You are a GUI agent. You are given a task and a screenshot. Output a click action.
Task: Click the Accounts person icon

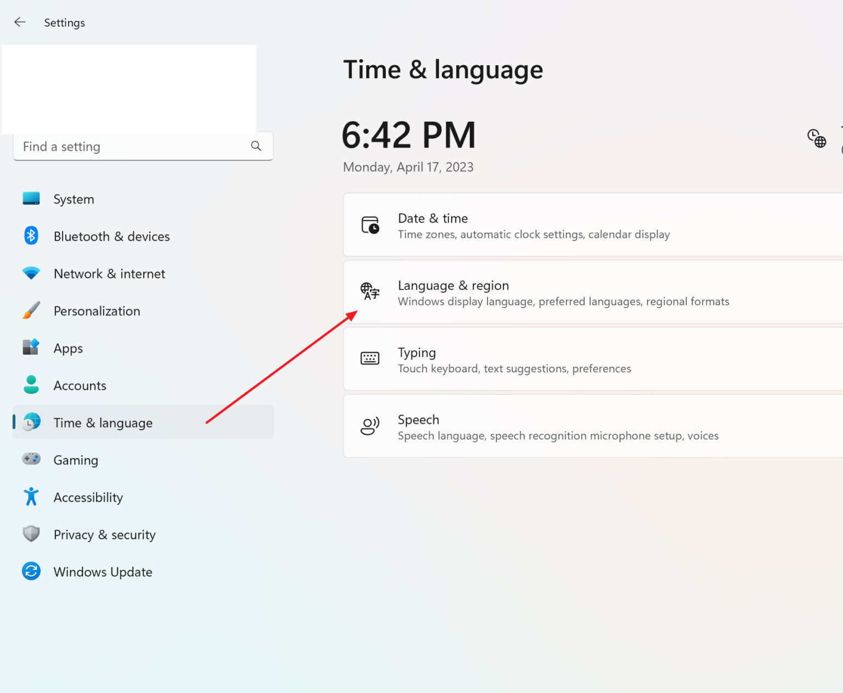31,385
